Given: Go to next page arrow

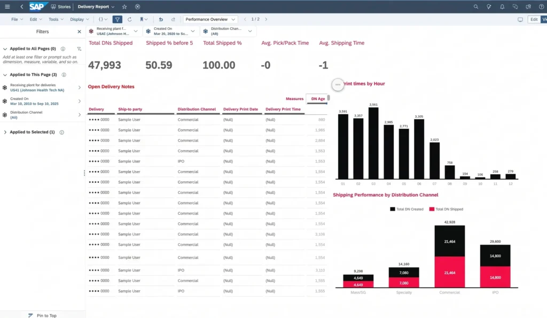Looking at the screenshot, I should 266,20.
